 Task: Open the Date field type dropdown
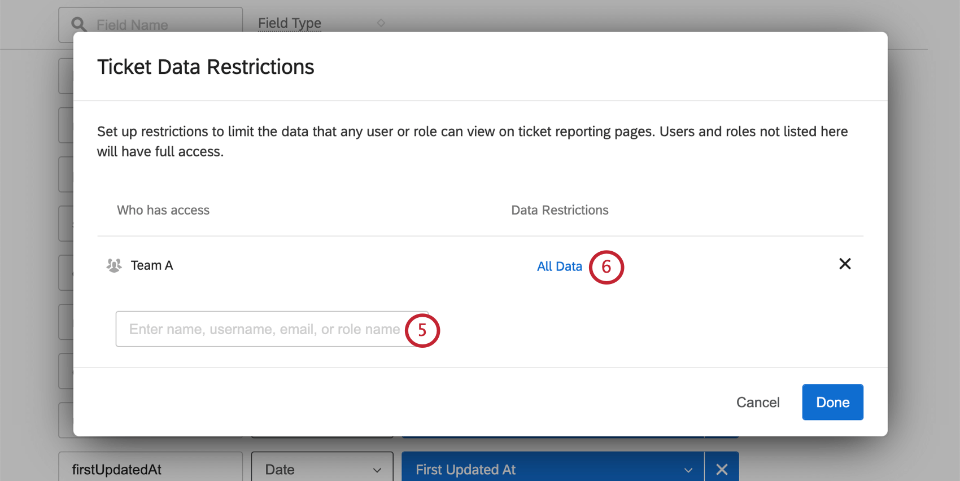click(322, 469)
